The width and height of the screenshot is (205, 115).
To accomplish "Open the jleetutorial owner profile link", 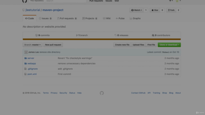I will pos(33,10).
